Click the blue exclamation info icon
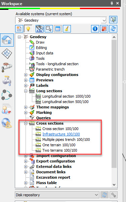This screenshot has width=126, height=202. [x=95, y=29]
